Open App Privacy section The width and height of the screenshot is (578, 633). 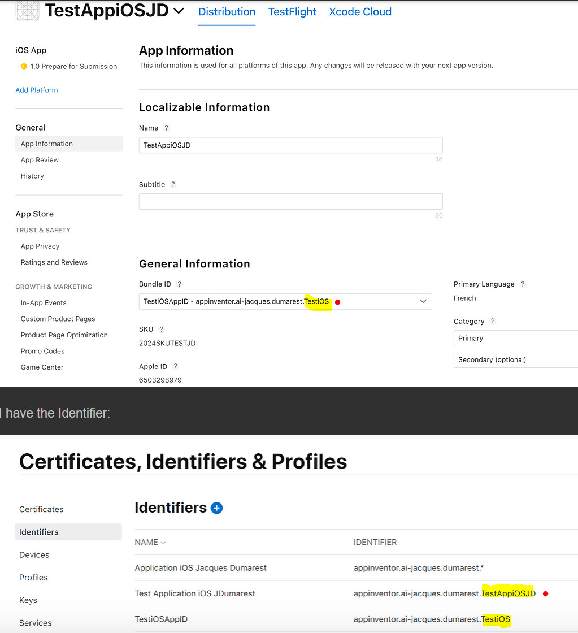[x=40, y=246]
